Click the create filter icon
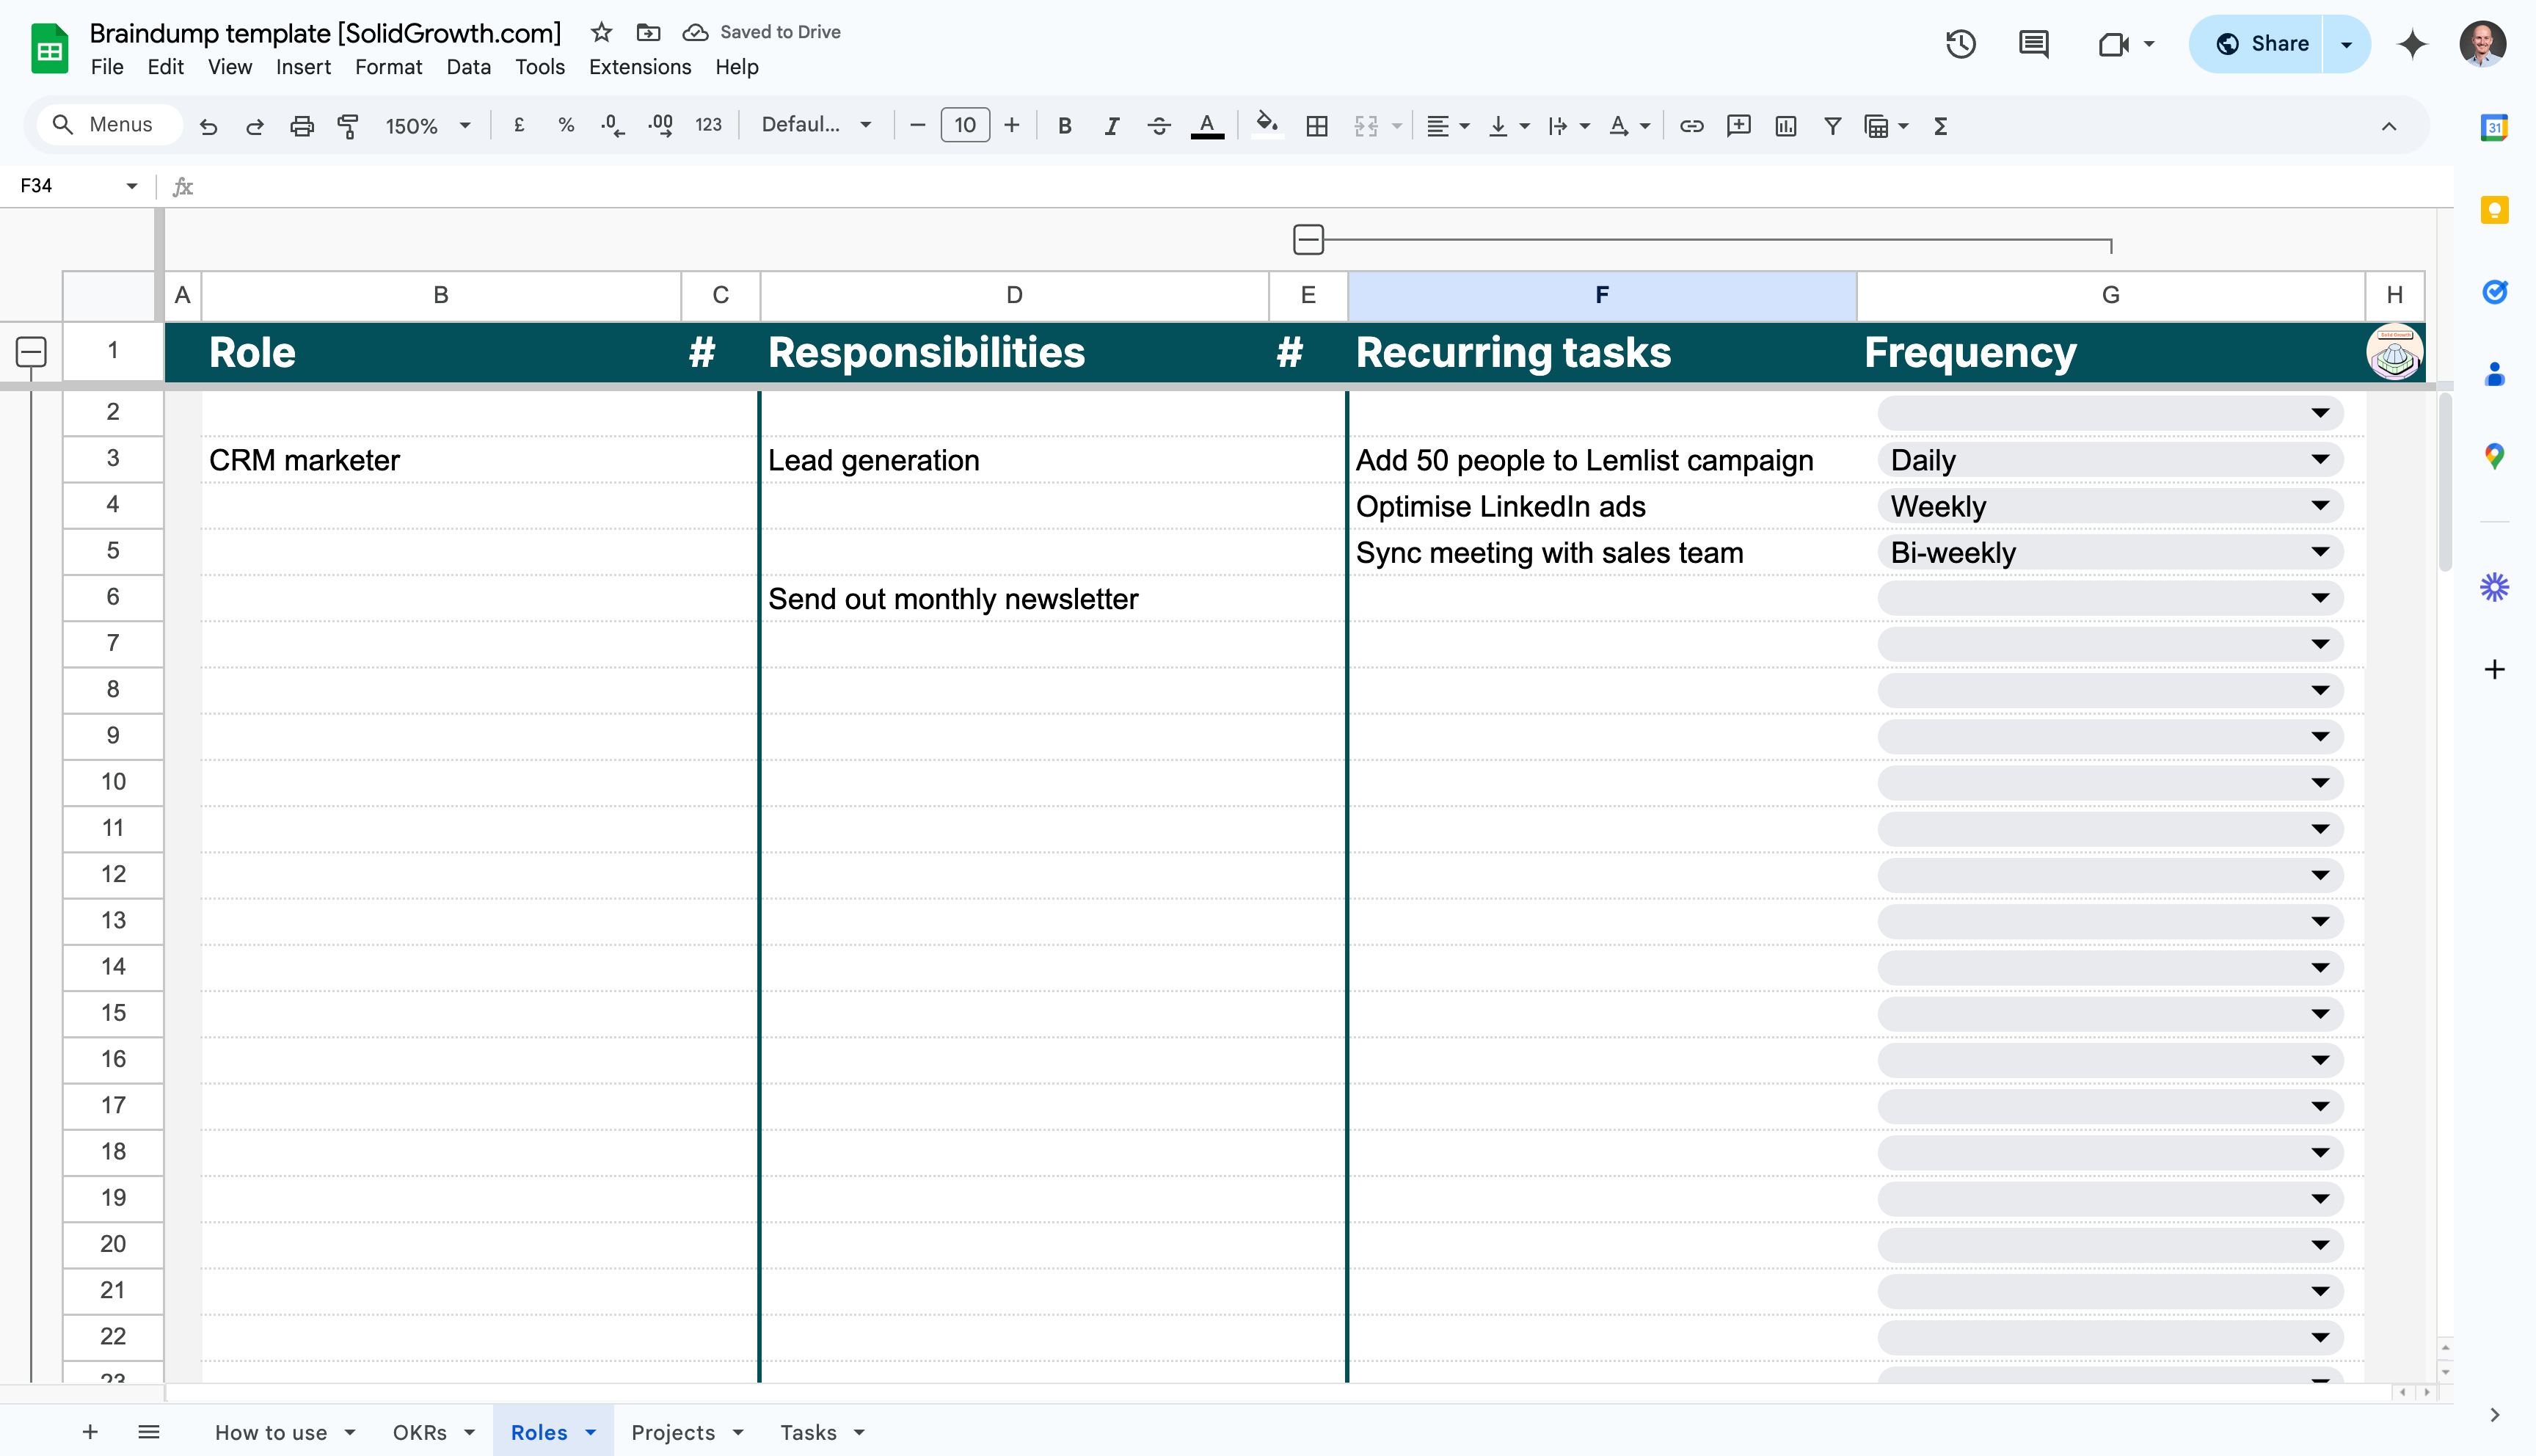The height and width of the screenshot is (1456, 2536). 1832,126
